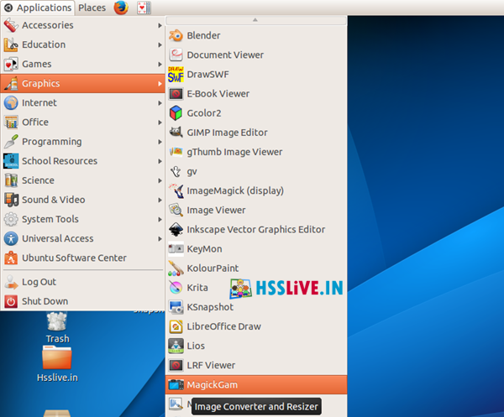Expand the Internet submenu arrow

pos(160,103)
